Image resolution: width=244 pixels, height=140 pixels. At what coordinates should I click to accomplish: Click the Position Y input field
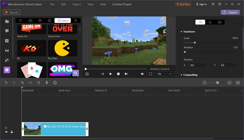click(x=228, y=65)
